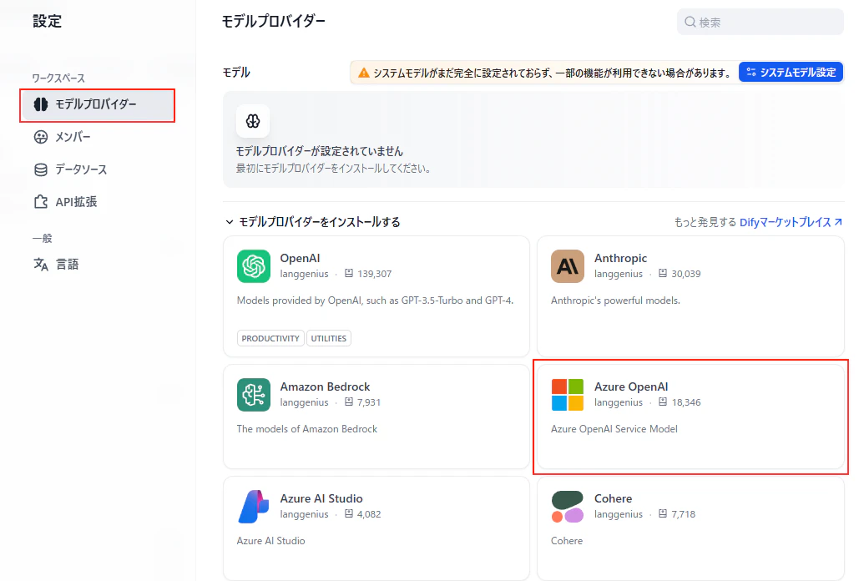Click the puzzle icon beside API拡張

(x=41, y=202)
